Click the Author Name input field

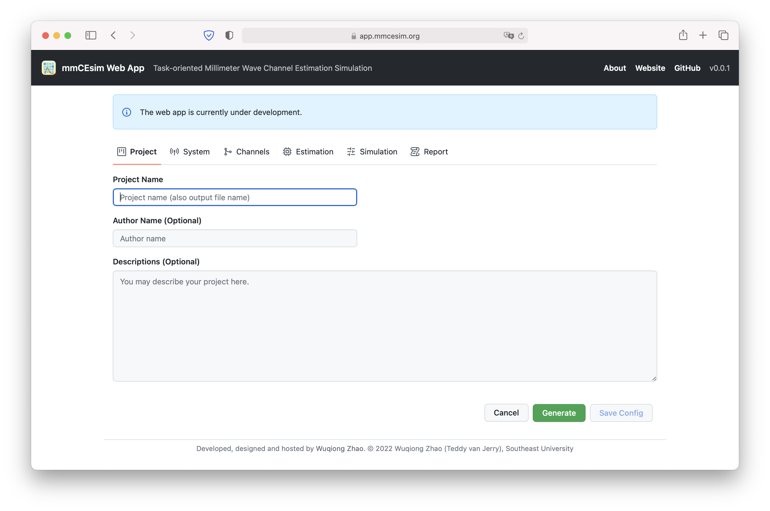[x=234, y=238]
